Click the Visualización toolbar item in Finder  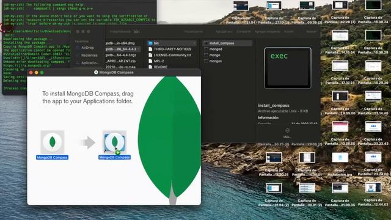tap(194, 32)
